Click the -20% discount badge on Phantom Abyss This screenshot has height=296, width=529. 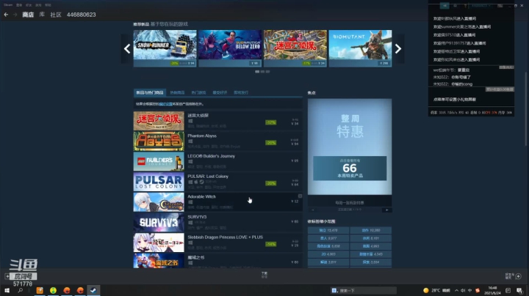click(270, 143)
